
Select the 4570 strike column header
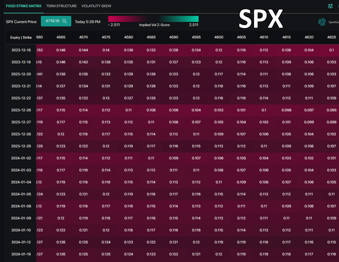(x=83, y=37)
